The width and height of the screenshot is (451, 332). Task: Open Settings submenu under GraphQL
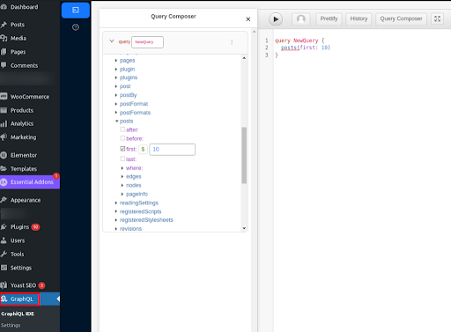(11, 325)
